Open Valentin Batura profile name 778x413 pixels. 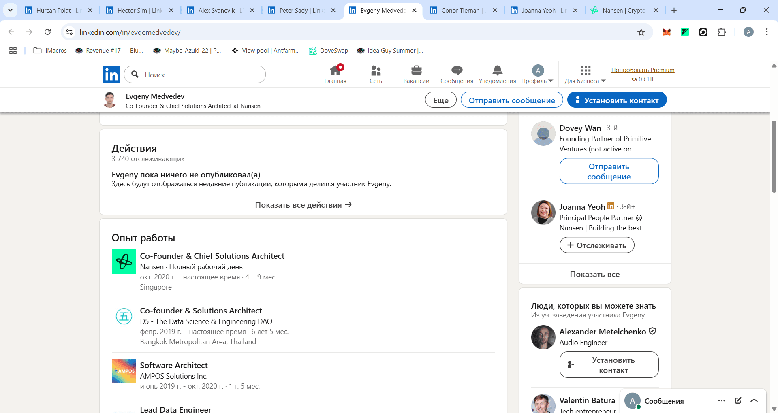point(587,400)
